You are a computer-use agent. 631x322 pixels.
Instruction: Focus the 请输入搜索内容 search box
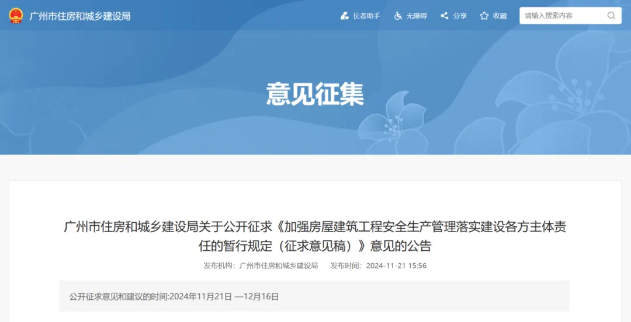click(x=561, y=16)
